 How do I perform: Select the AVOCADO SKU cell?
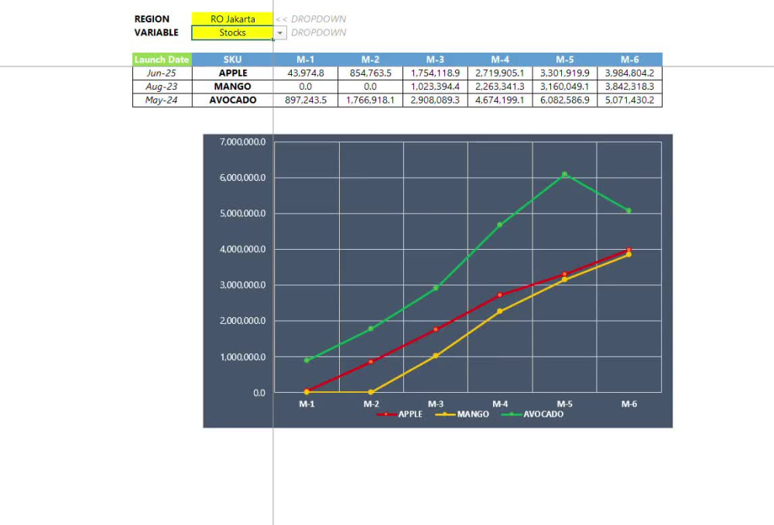(232, 100)
